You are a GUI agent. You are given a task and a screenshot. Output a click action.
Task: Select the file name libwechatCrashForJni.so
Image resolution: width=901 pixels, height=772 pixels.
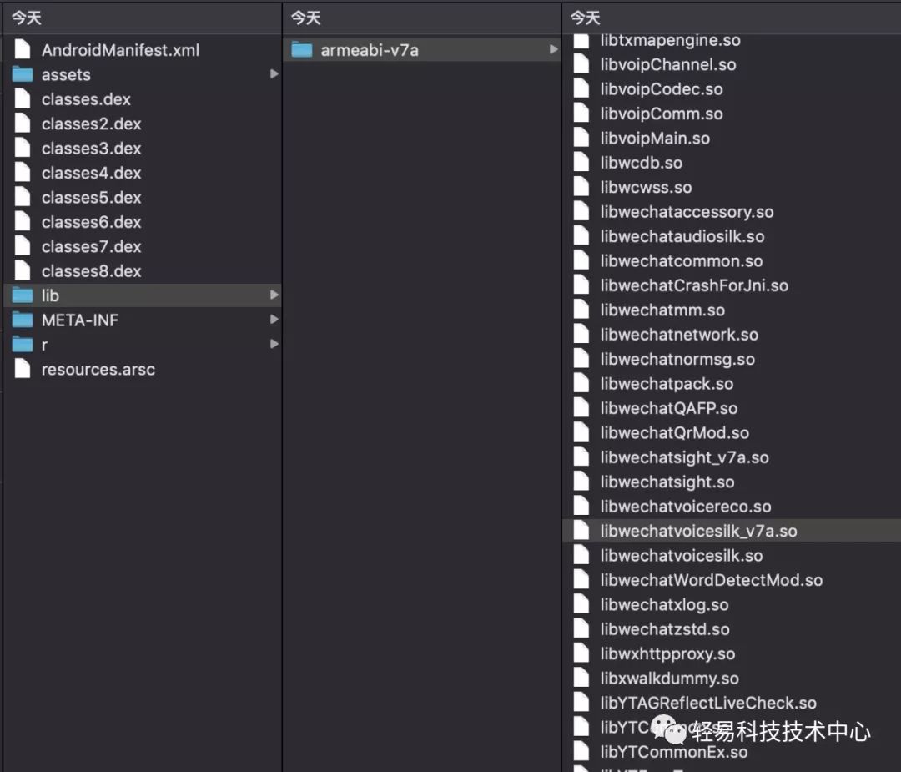pyautogui.click(x=694, y=285)
